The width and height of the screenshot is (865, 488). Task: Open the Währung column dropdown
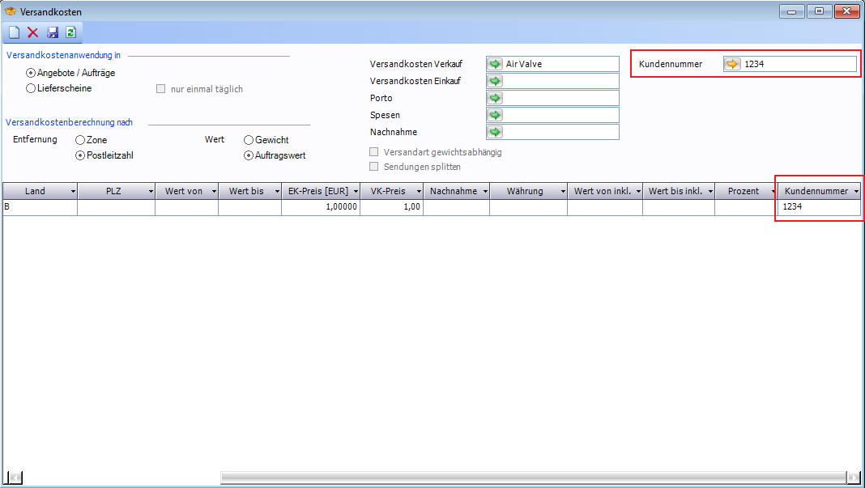coord(562,192)
